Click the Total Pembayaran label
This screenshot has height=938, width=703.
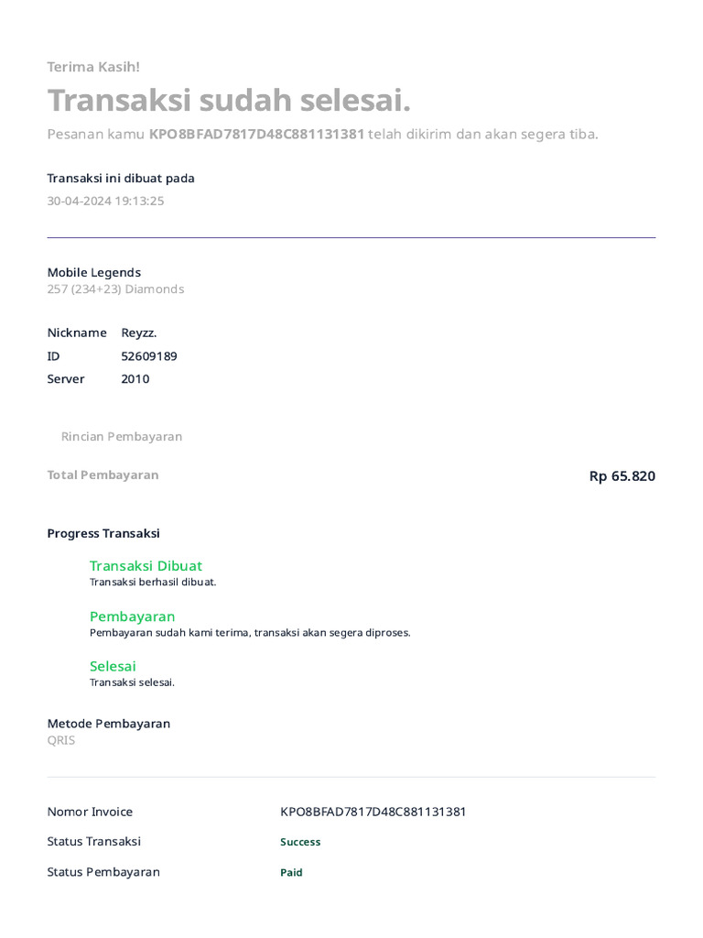(x=103, y=474)
